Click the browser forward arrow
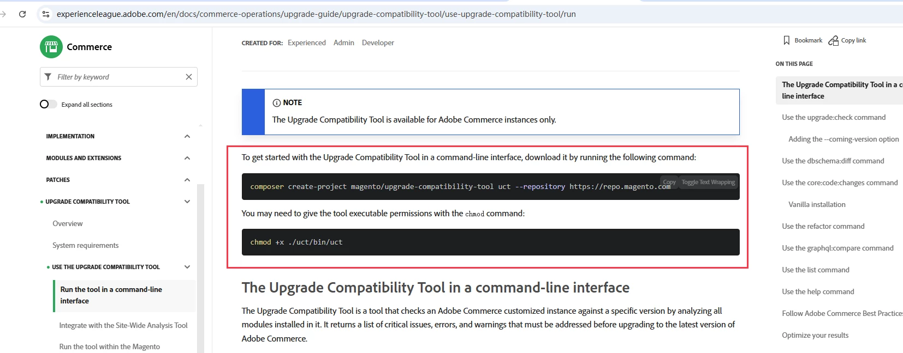 coord(3,14)
